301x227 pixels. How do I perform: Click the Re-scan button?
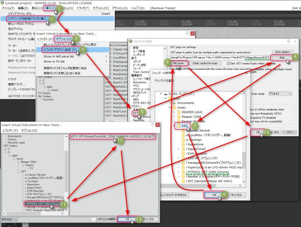tap(178, 63)
